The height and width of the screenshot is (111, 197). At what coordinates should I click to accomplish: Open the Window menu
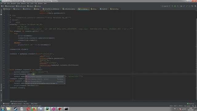[x=40, y=3]
